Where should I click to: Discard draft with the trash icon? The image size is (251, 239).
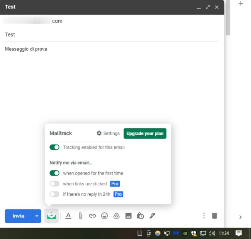pos(215,216)
